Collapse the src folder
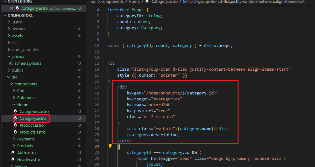This screenshot has width=315, height=167. [9, 77]
